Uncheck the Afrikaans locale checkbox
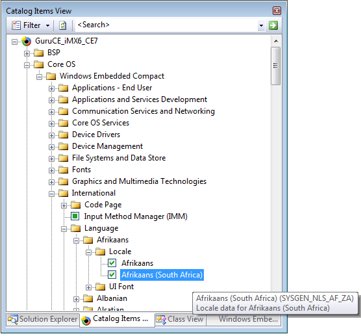 coord(112,263)
